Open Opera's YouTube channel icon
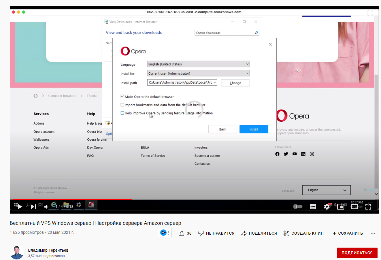 (x=295, y=154)
